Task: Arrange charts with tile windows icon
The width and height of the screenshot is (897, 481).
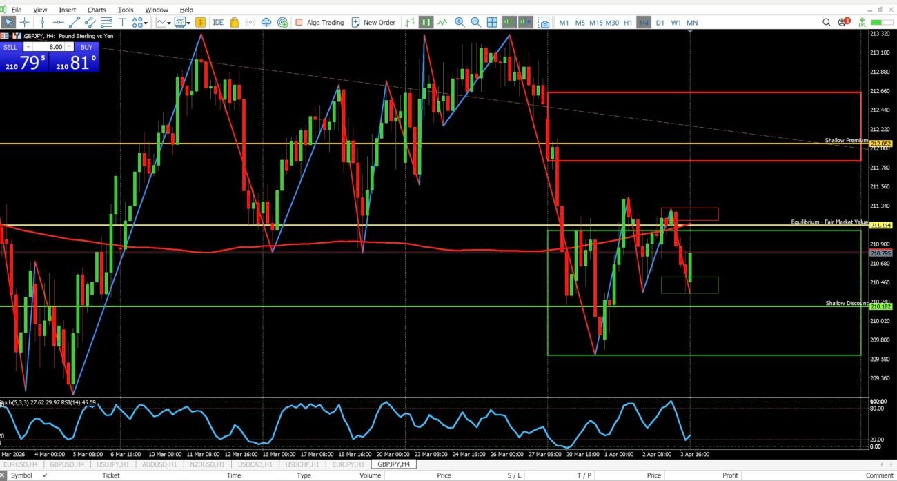Action: pyautogui.click(x=492, y=23)
